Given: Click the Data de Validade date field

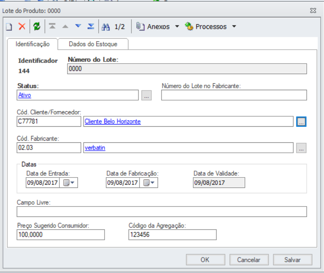Looking at the screenshot, I should 219,182.
